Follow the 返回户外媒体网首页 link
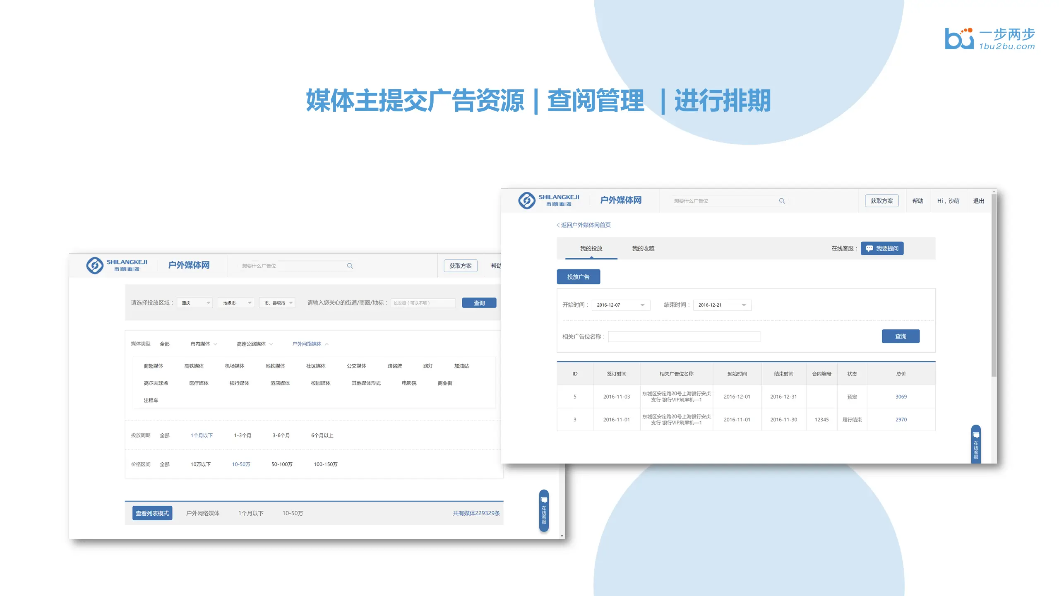This screenshot has height=596, width=1059. (584, 225)
